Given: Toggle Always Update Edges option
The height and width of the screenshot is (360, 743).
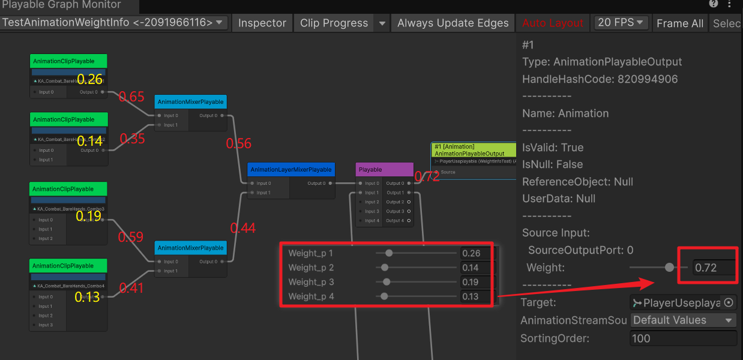Looking at the screenshot, I should (x=453, y=23).
